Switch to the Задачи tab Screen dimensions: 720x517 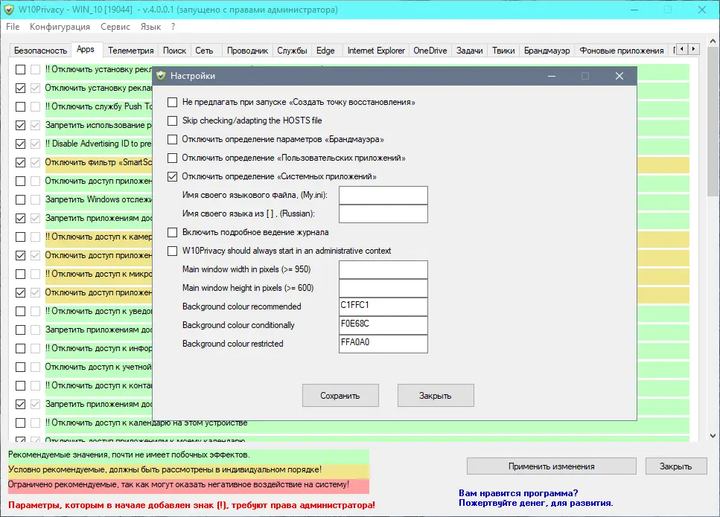click(469, 51)
